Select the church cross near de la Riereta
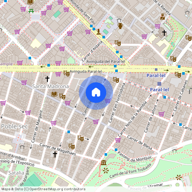 pos(164,33)
